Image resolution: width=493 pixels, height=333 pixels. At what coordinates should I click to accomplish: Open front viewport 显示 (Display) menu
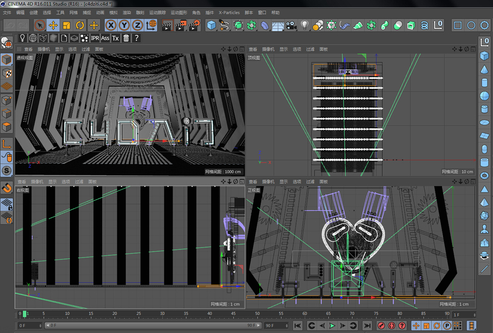(x=283, y=181)
